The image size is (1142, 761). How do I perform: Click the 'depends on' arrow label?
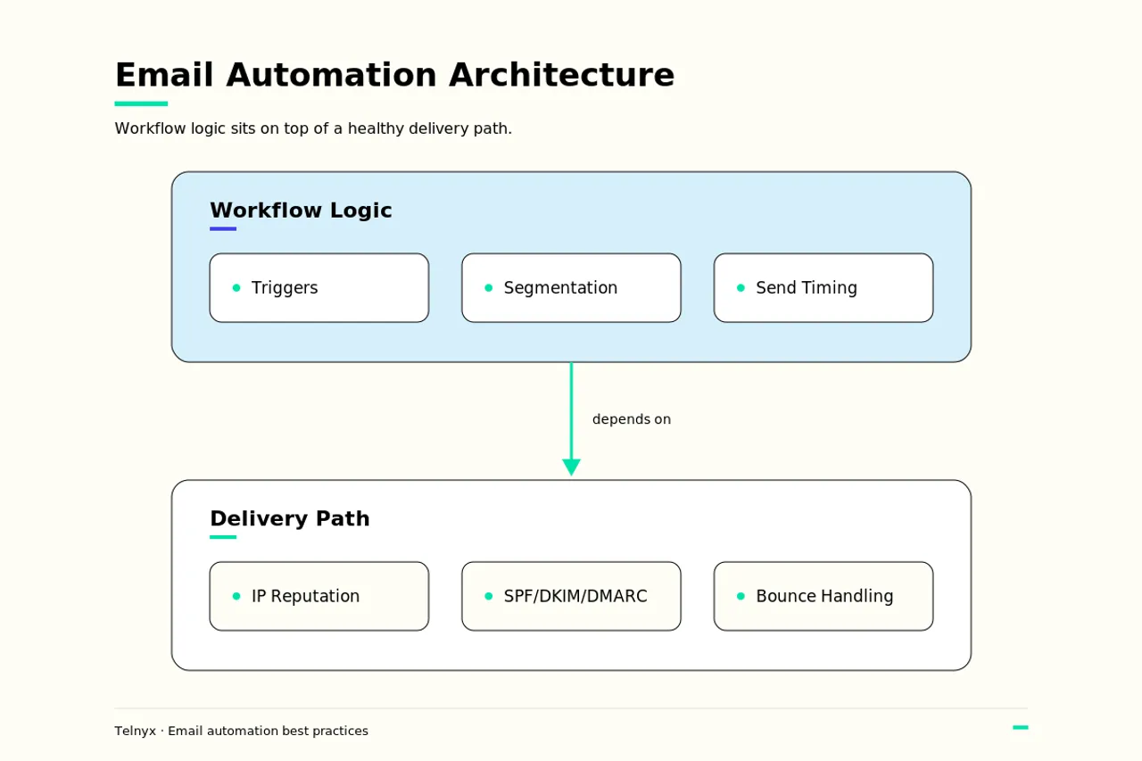pyautogui.click(x=632, y=419)
